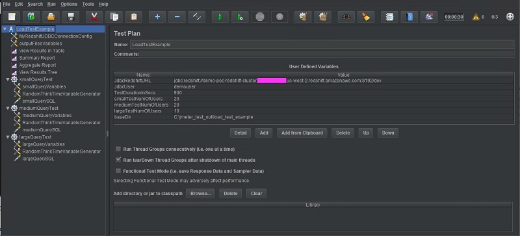Enable Run Thread Groups consecutively checkbox
Image resolution: width=520 pixels, height=236 pixels.
point(118,149)
